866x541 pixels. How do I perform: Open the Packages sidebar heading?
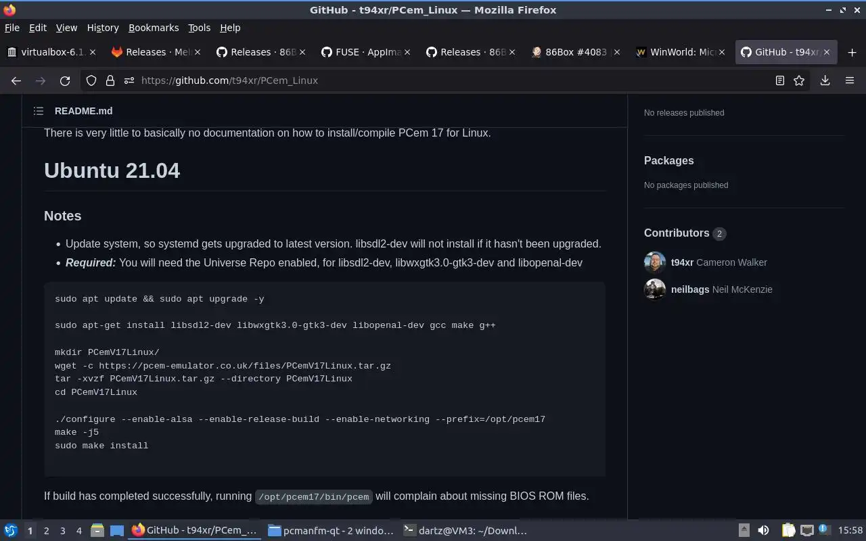click(x=668, y=160)
